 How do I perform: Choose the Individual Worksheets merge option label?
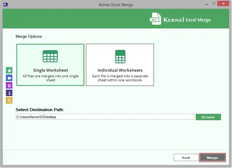tap(120, 70)
